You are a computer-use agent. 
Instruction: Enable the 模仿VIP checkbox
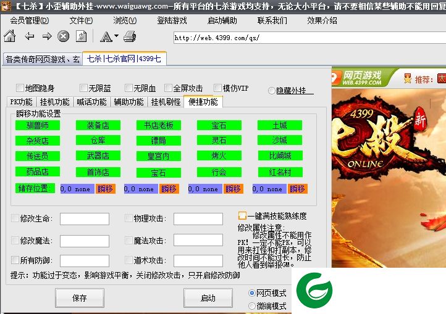(217, 88)
